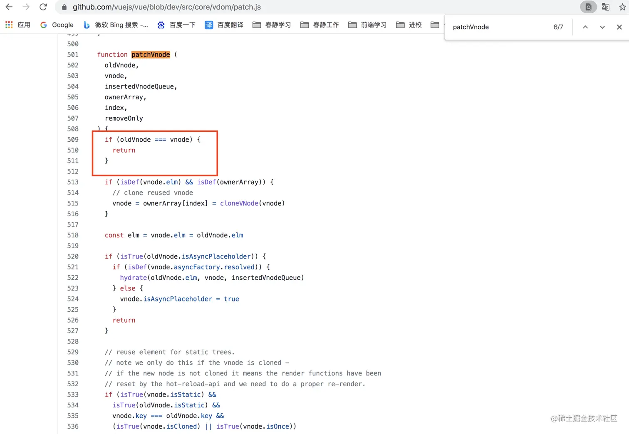Select line number 533
This screenshot has height=434, width=629.
pyautogui.click(x=73, y=395)
